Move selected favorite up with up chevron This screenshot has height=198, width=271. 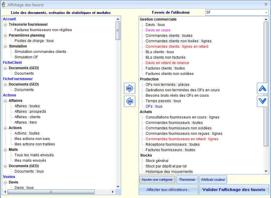pyautogui.click(x=262, y=88)
